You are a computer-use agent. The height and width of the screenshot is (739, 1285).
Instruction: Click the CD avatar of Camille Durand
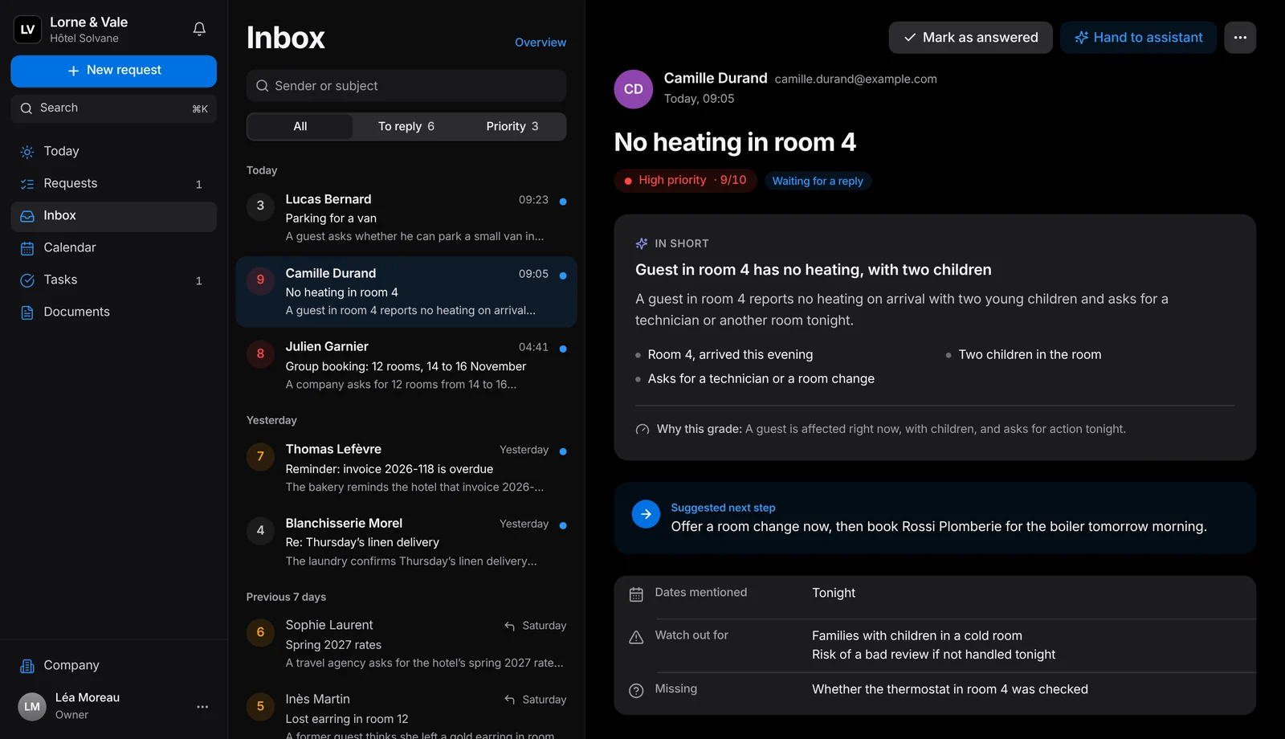click(x=634, y=89)
